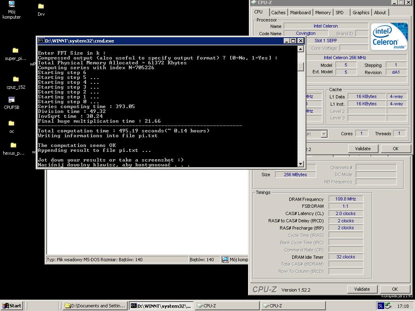The width and height of the screenshot is (415, 311).
Task: Click the memory Size 256 MBytes value
Action: [295, 175]
